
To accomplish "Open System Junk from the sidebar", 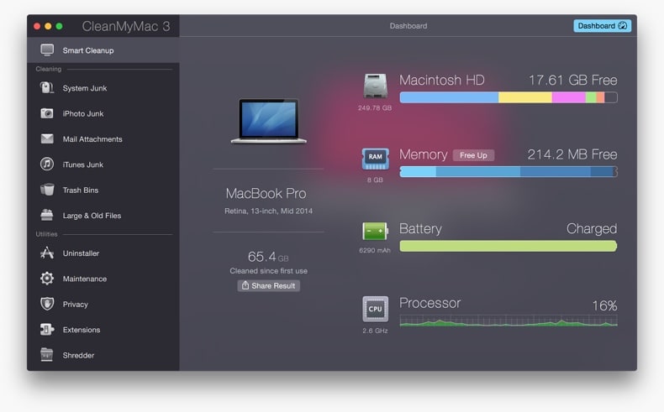I will [x=84, y=88].
